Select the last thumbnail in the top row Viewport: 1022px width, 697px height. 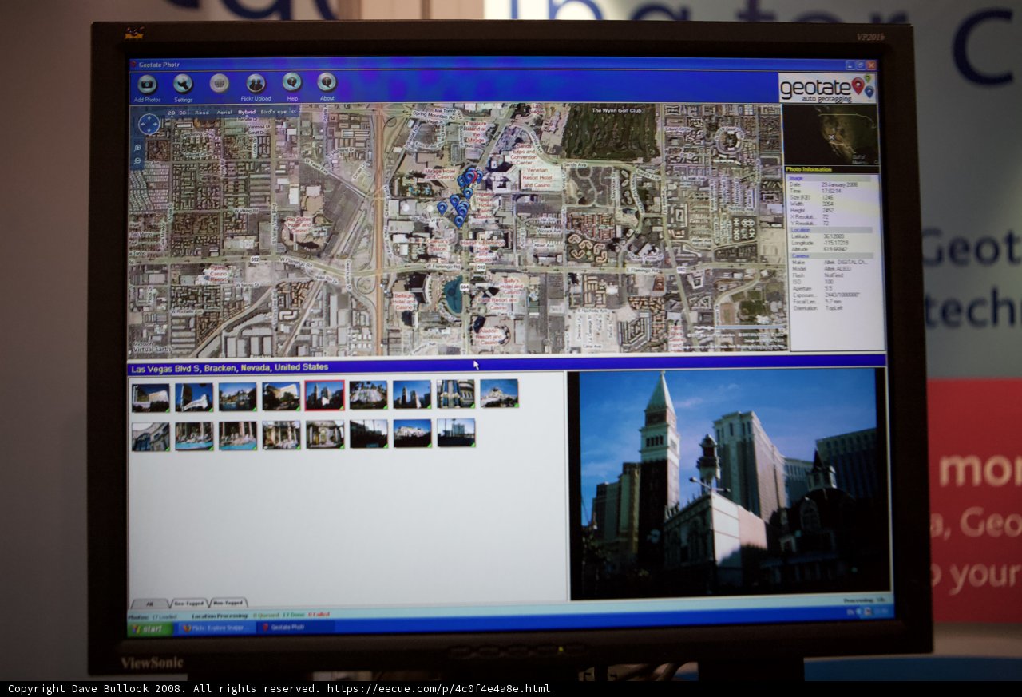499,393
